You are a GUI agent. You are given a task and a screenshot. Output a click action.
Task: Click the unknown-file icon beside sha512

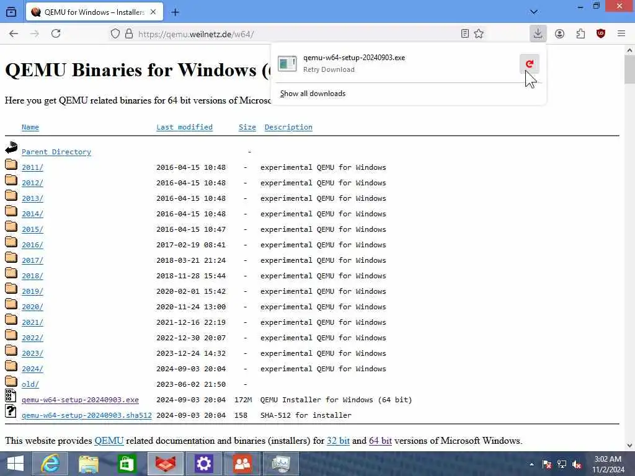[x=11, y=411]
